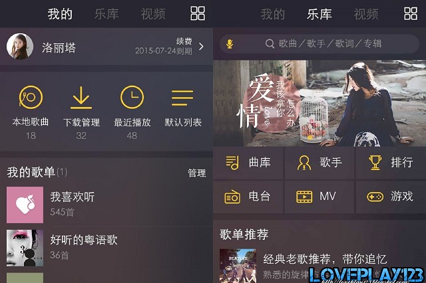
Task: Open the 歌手 artists category
Action: pos(319,163)
